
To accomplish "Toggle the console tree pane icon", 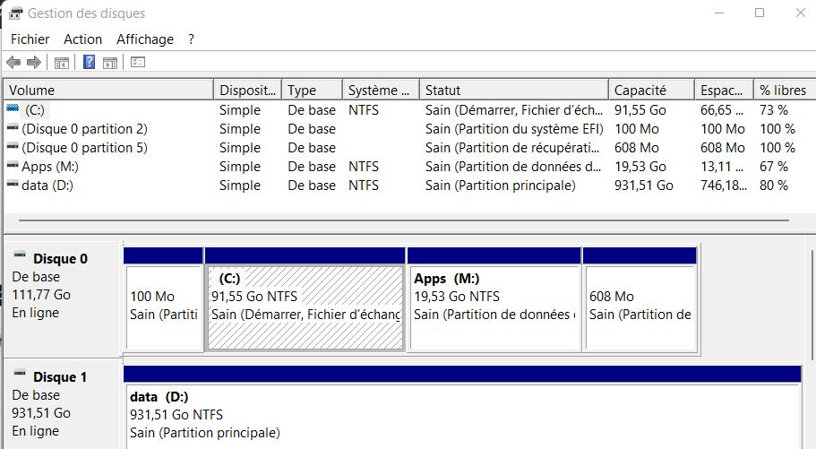I will [62, 63].
